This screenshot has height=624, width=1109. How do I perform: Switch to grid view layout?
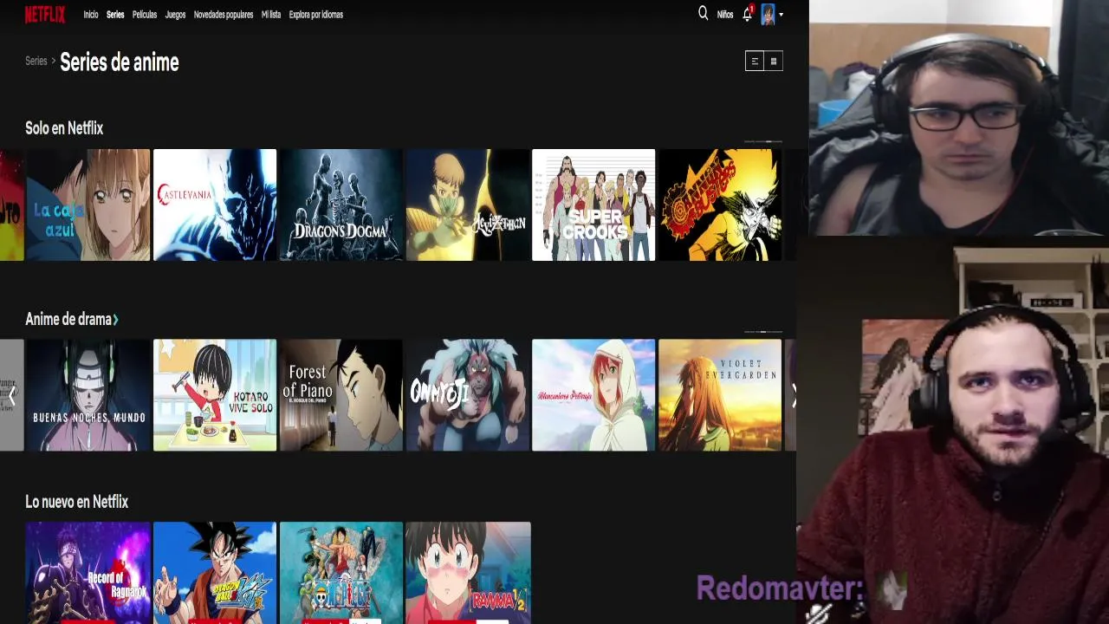774,61
